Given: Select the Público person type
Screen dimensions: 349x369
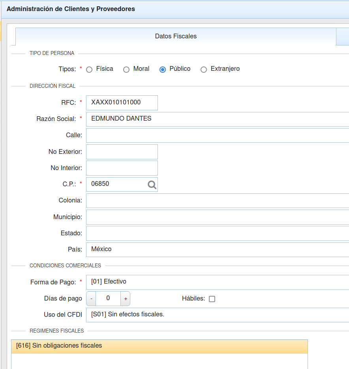Looking at the screenshot, I should pos(163,70).
